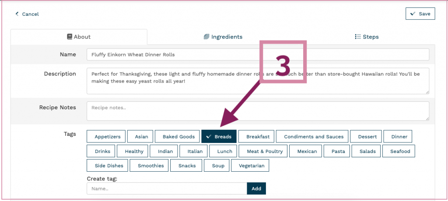
Task: Click the Save checkmark icon
Action: [413, 14]
